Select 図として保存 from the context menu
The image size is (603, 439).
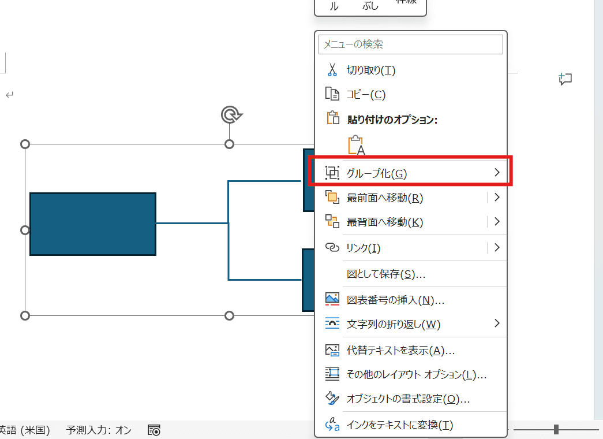point(385,274)
